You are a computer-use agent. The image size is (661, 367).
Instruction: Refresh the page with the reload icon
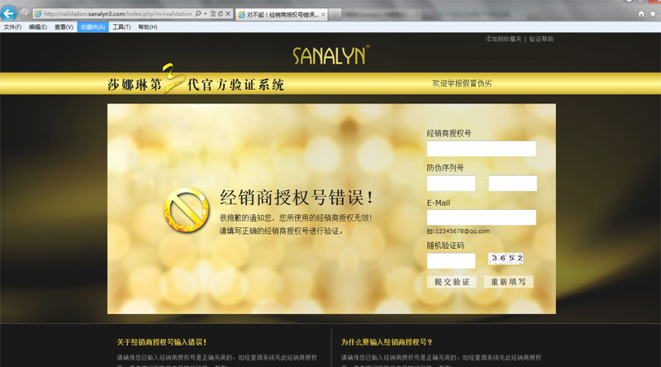tap(221, 14)
